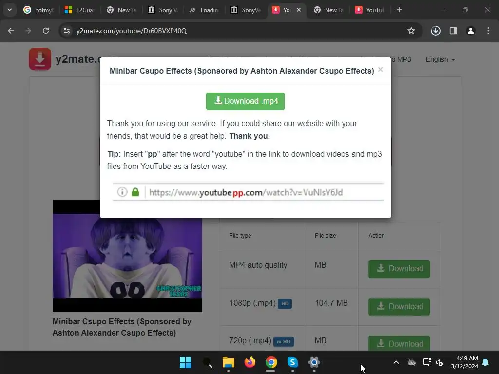Open the notifications bell icon
Screen dimensions: 499x374
pyautogui.click(x=486, y=362)
